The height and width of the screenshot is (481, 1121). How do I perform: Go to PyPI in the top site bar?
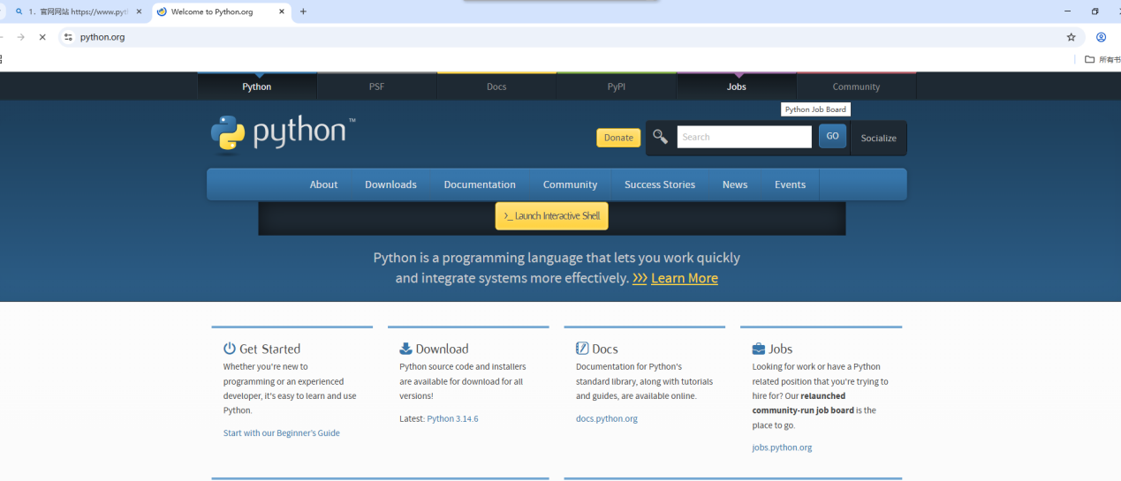click(x=617, y=86)
